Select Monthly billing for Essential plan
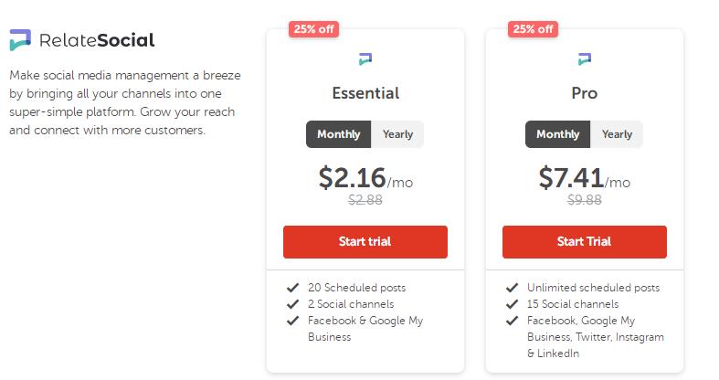This screenshot has height=380, width=719. (x=339, y=134)
